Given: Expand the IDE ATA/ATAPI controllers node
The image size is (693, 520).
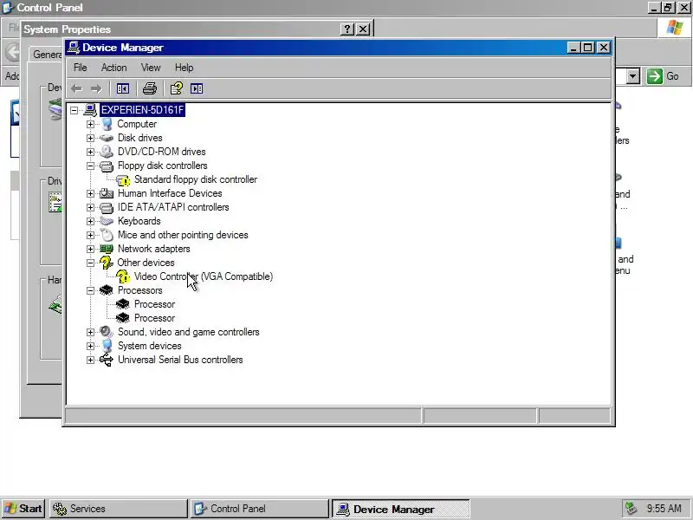Looking at the screenshot, I should (x=91, y=207).
